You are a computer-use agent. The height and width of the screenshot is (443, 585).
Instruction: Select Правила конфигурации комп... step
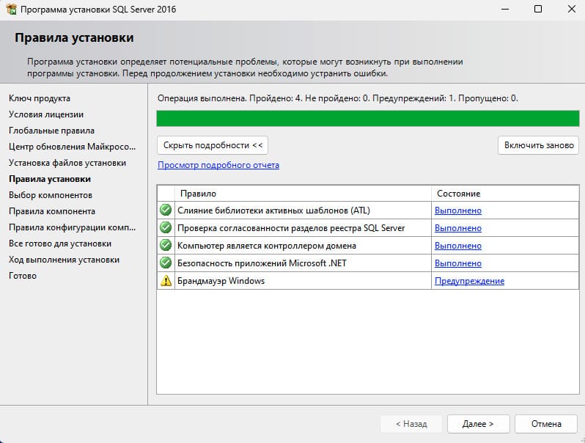72,227
